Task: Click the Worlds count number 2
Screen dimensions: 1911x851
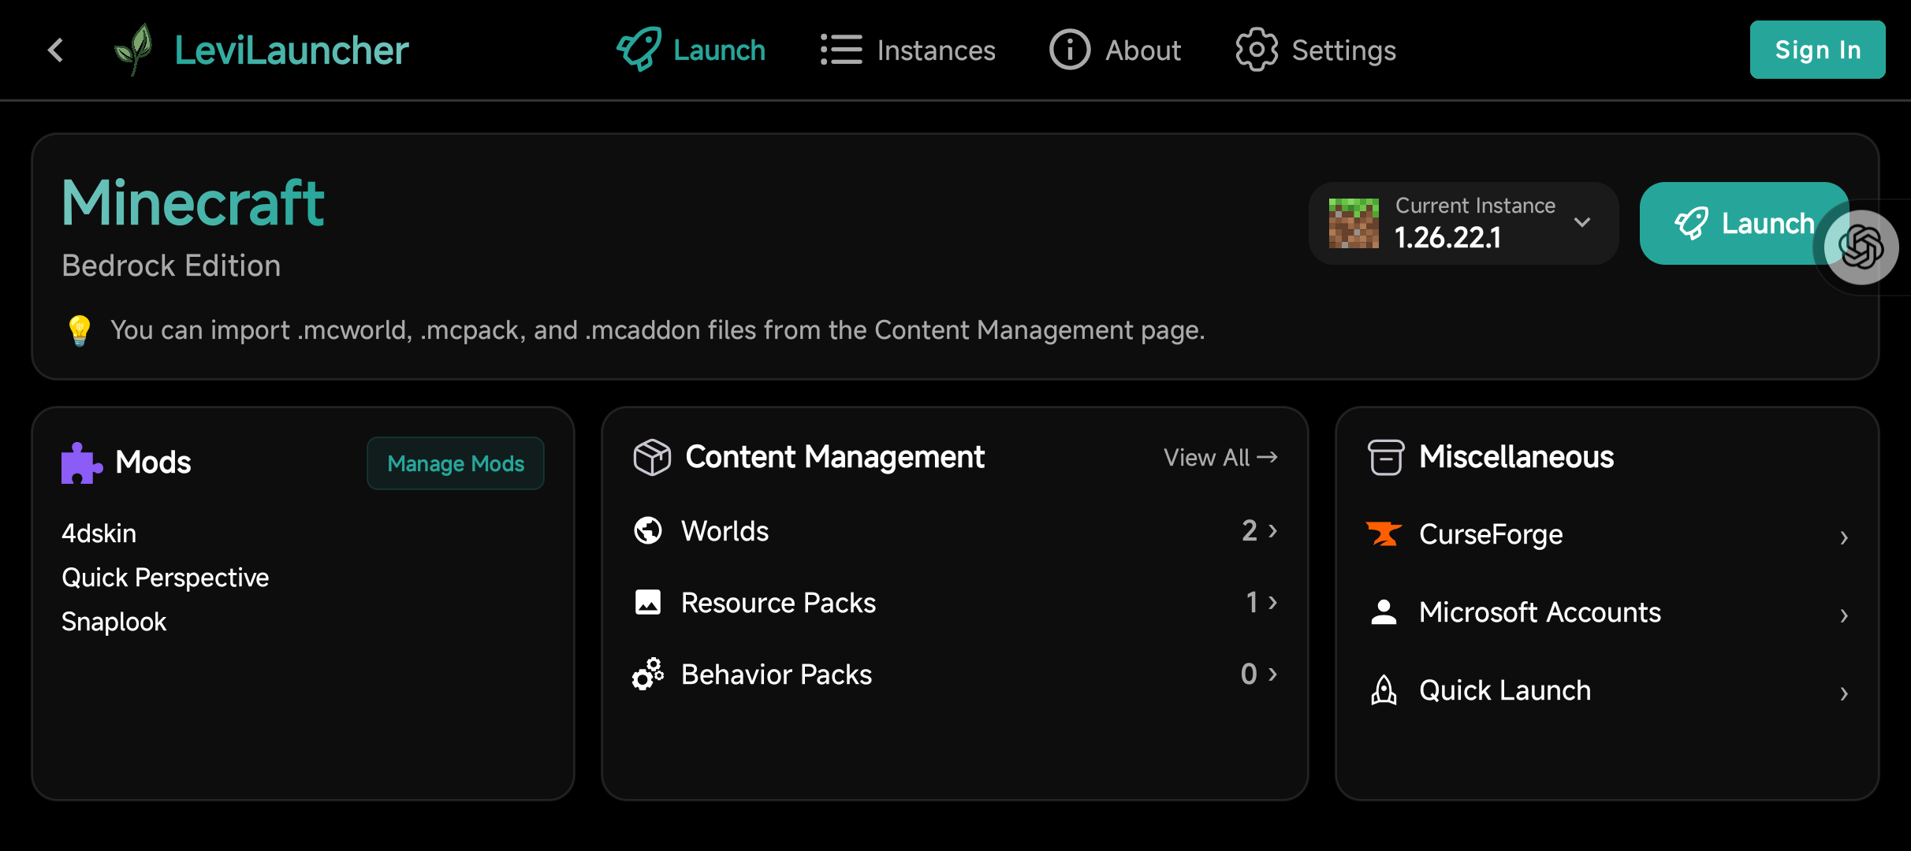Action: point(1250,530)
